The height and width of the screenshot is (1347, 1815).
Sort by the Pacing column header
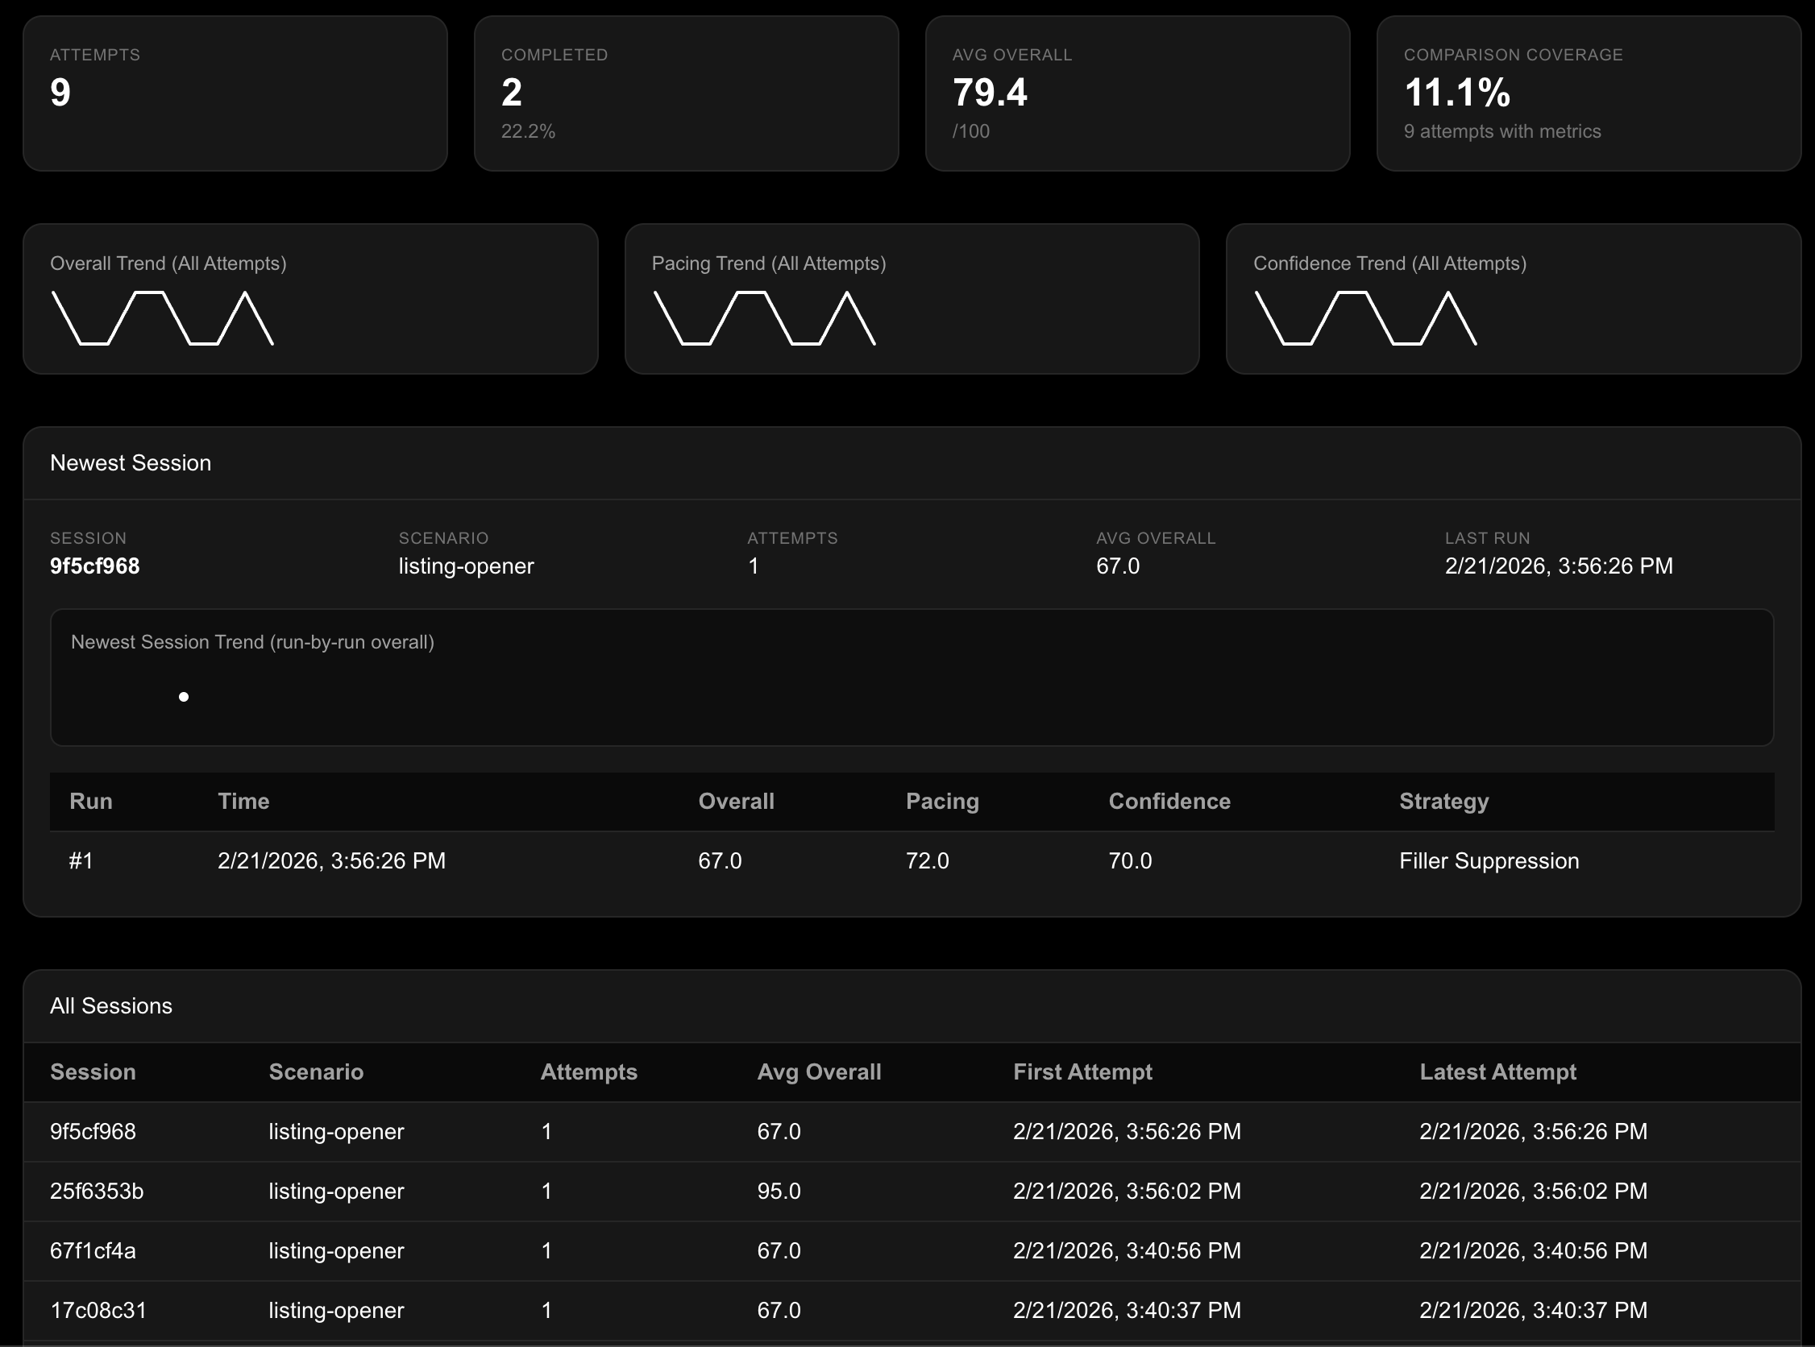coord(942,802)
